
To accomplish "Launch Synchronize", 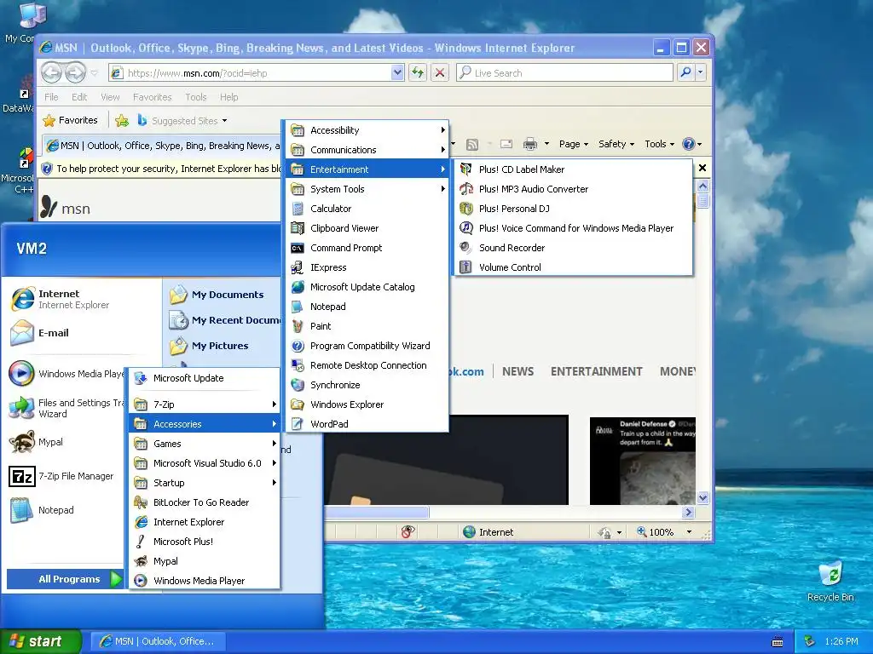I will coord(367,385).
